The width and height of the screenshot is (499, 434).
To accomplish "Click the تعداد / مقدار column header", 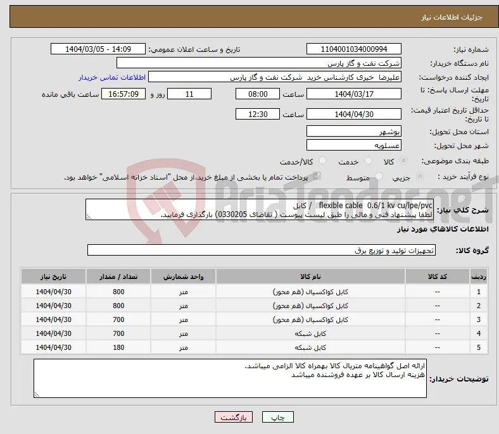I will pyautogui.click(x=118, y=276).
